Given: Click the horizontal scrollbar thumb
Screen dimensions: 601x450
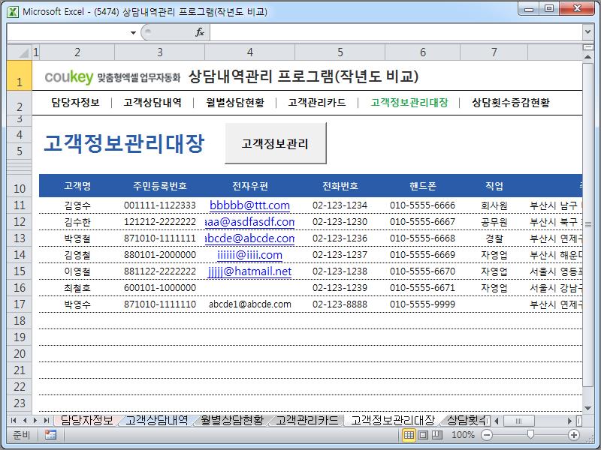Looking at the screenshot, I should click(518, 421).
